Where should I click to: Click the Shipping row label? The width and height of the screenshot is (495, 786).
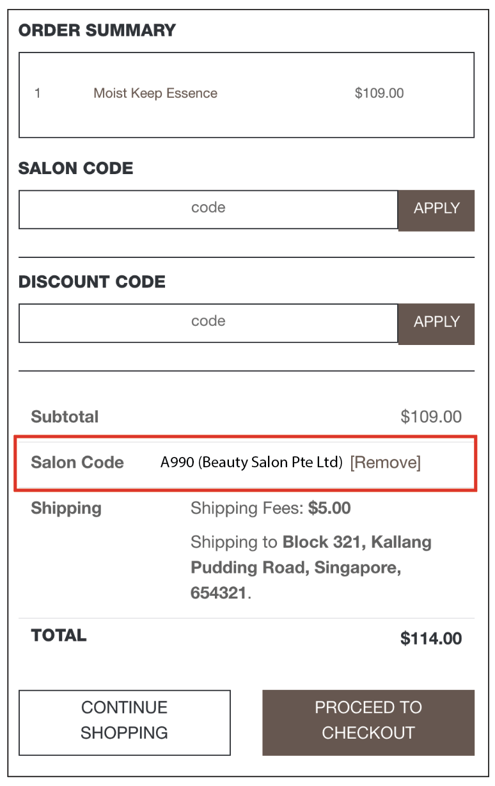click(x=66, y=509)
